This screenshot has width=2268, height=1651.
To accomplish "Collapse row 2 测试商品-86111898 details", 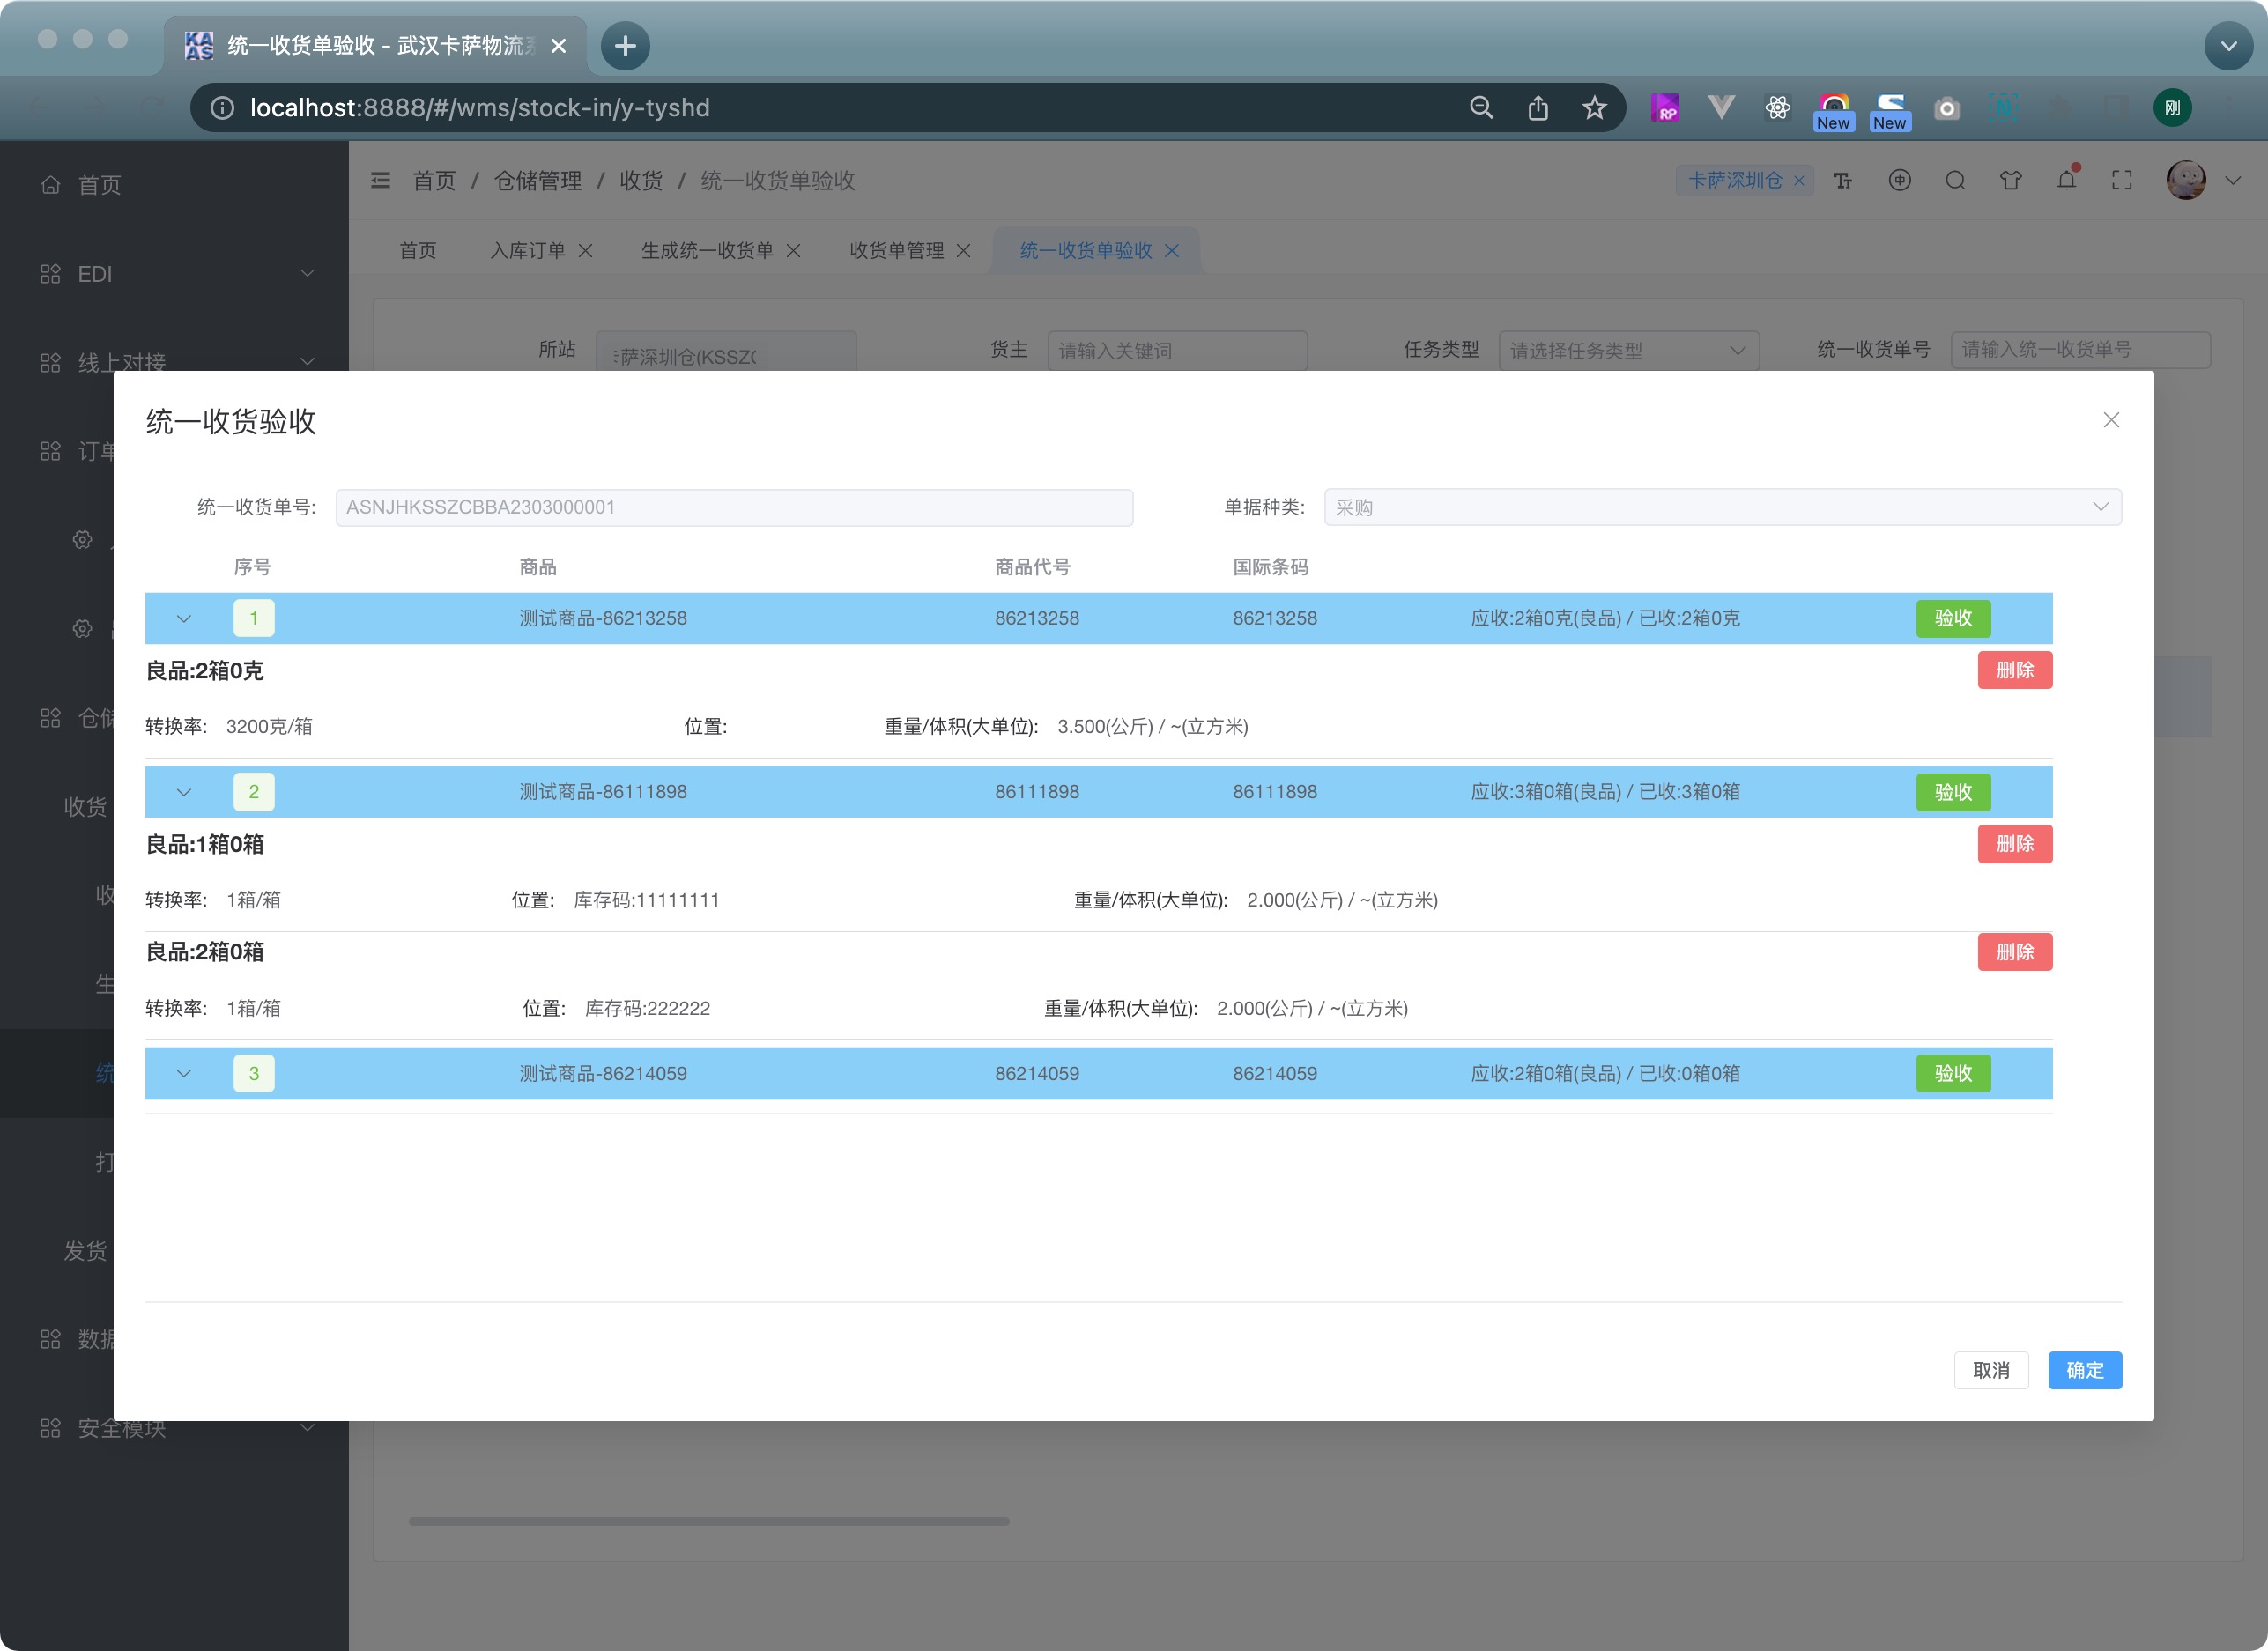I will coord(184,793).
